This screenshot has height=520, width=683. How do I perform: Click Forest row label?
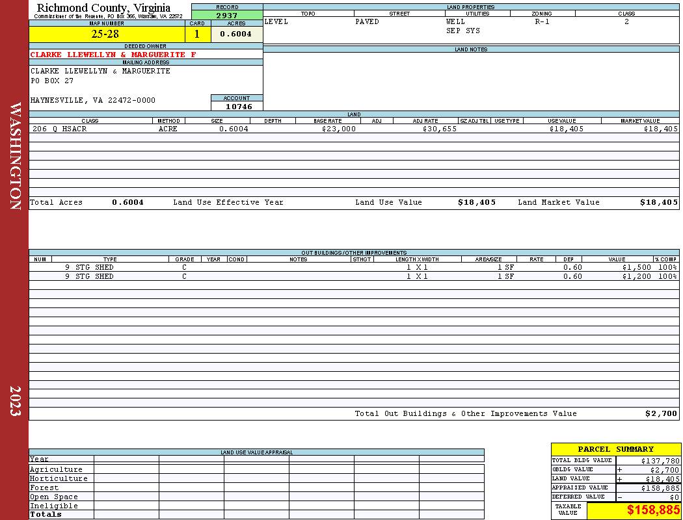click(x=44, y=487)
